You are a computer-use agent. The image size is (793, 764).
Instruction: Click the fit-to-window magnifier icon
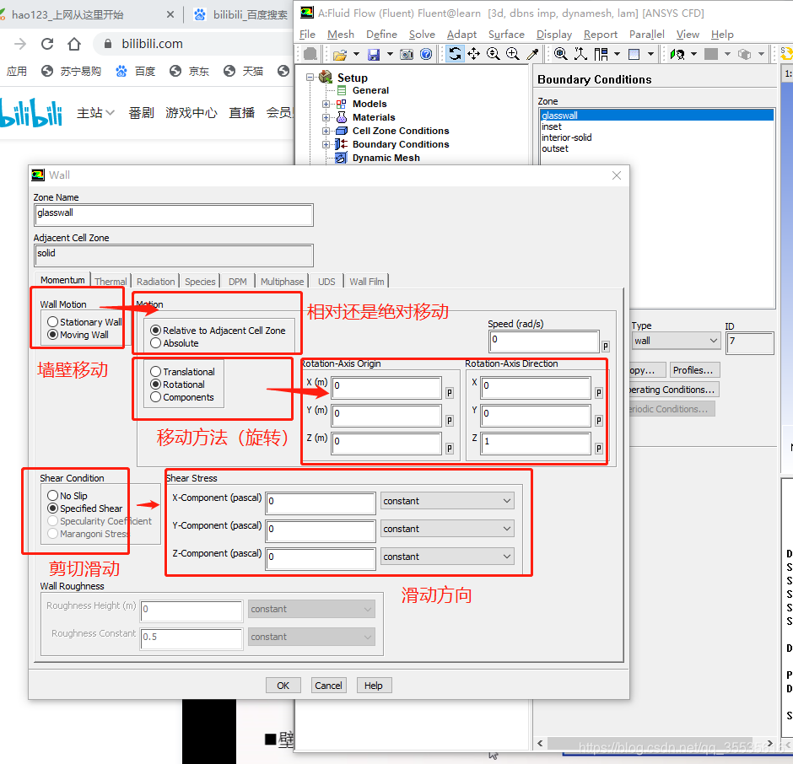click(x=560, y=54)
